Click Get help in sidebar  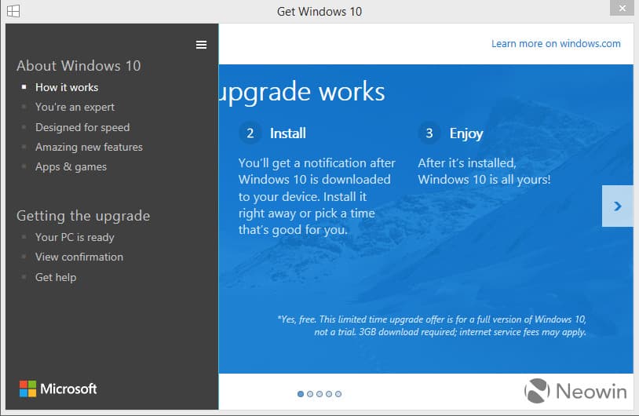tap(56, 278)
